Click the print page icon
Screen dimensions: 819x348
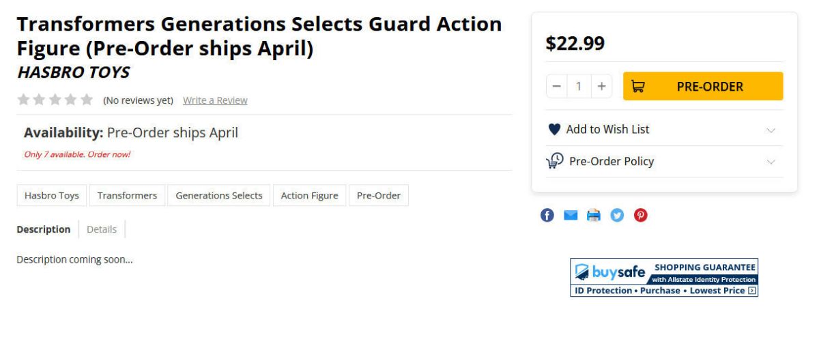coord(594,216)
